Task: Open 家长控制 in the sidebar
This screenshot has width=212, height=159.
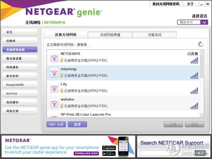Action: pos(20,76)
